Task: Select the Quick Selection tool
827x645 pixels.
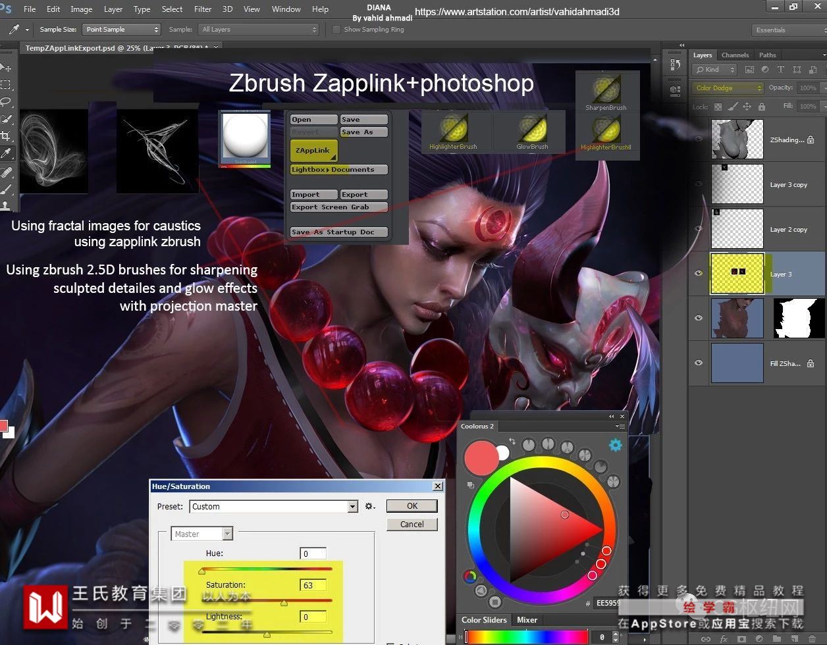Action: [5, 118]
